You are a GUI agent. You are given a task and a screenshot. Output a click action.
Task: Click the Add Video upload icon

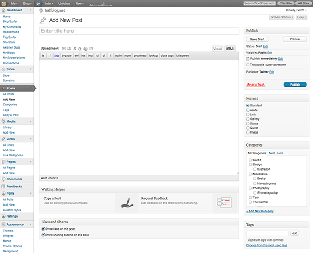pyautogui.click(x=69, y=49)
